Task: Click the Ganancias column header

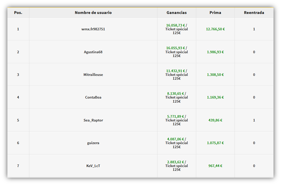Action: click(x=177, y=13)
